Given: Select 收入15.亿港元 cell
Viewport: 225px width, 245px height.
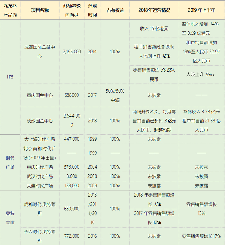Looking at the screenshot, I should pos(154,29).
